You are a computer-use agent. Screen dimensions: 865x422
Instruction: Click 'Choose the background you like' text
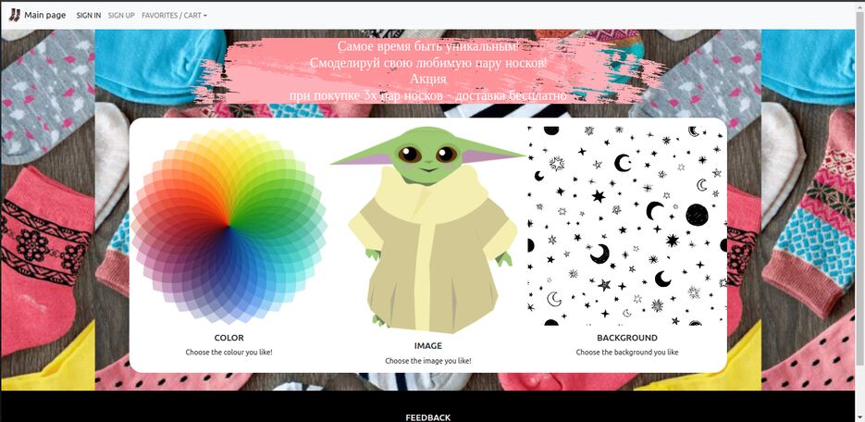click(627, 352)
